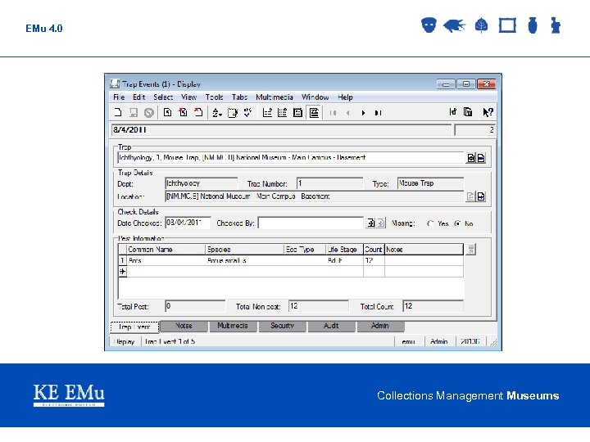Click the greyed Save floppy-disk icon

point(134,112)
